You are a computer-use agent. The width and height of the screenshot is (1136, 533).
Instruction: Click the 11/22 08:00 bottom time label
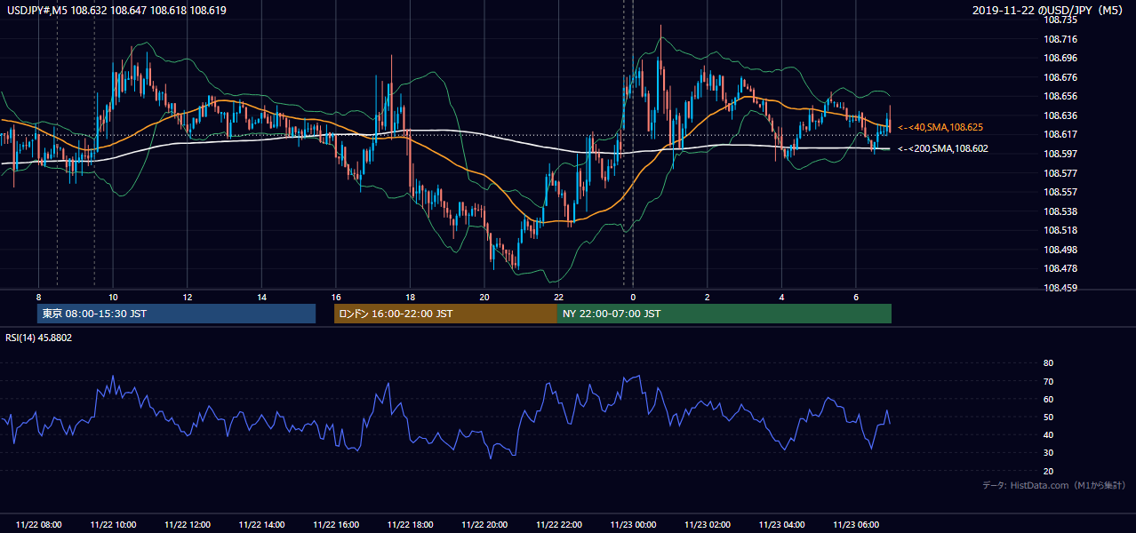click(x=38, y=525)
